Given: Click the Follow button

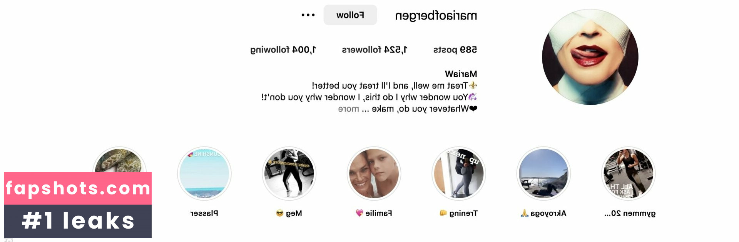Looking at the screenshot, I should 350,15.
